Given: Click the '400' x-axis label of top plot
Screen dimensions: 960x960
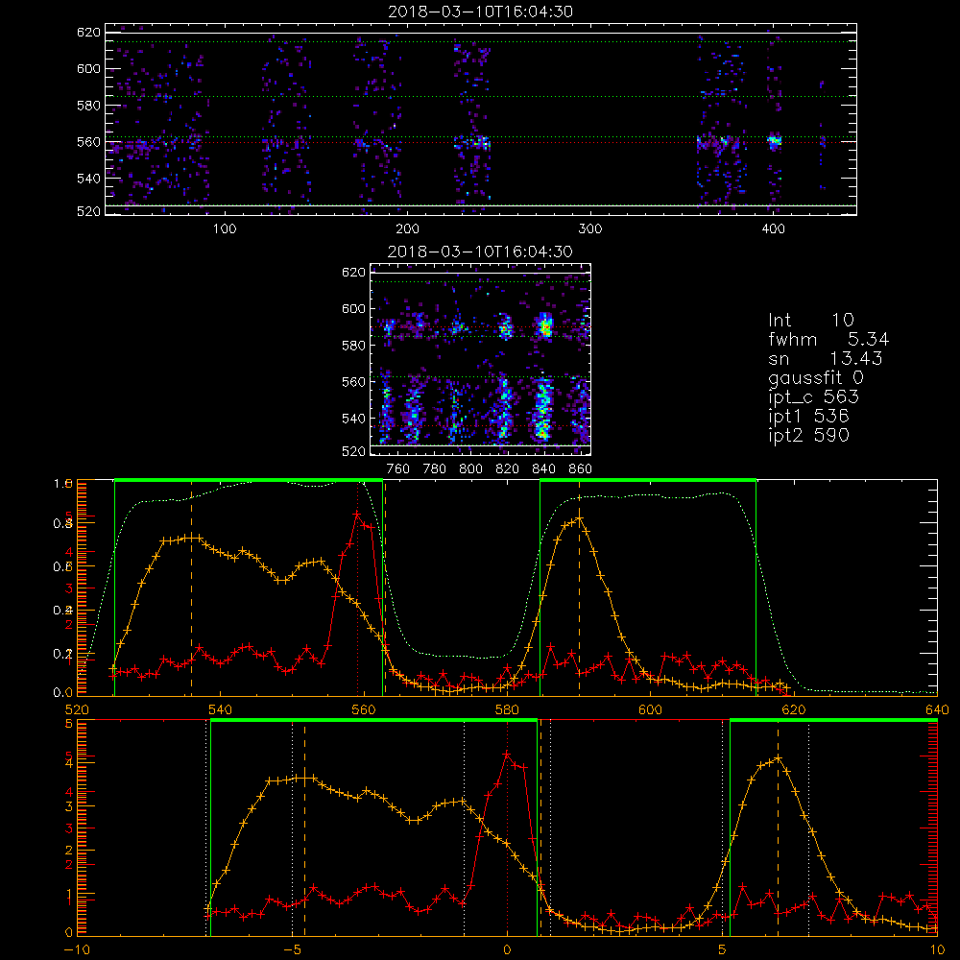Looking at the screenshot, I should coord(773,229).
